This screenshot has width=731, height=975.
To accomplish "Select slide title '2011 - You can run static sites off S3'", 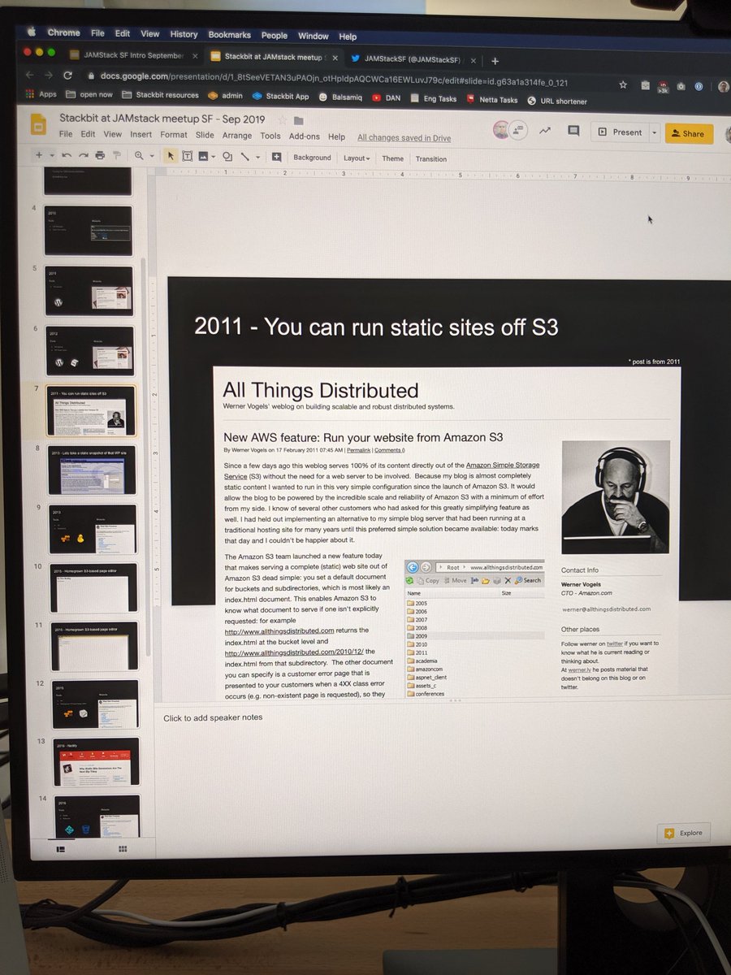I will point(376,326).
